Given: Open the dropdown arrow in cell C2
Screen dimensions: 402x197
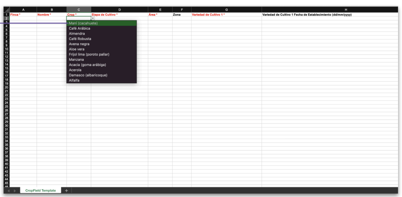Looking at the screenshot, I should pyautogui.click(x=93, y=18).
